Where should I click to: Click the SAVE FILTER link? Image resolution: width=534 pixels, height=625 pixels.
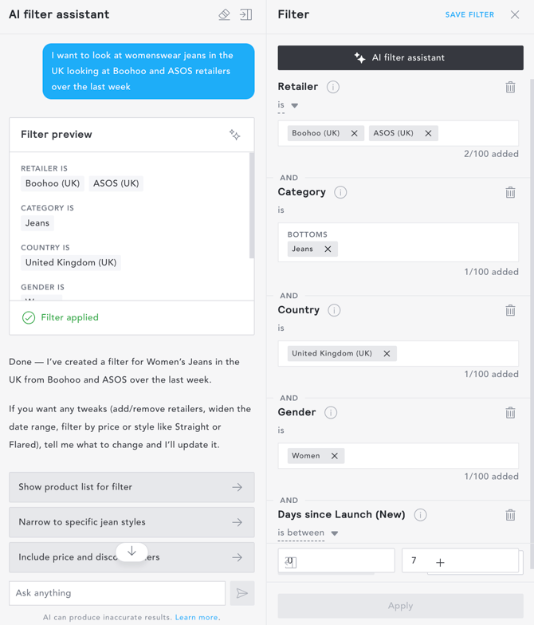click(x=469, y=14)
